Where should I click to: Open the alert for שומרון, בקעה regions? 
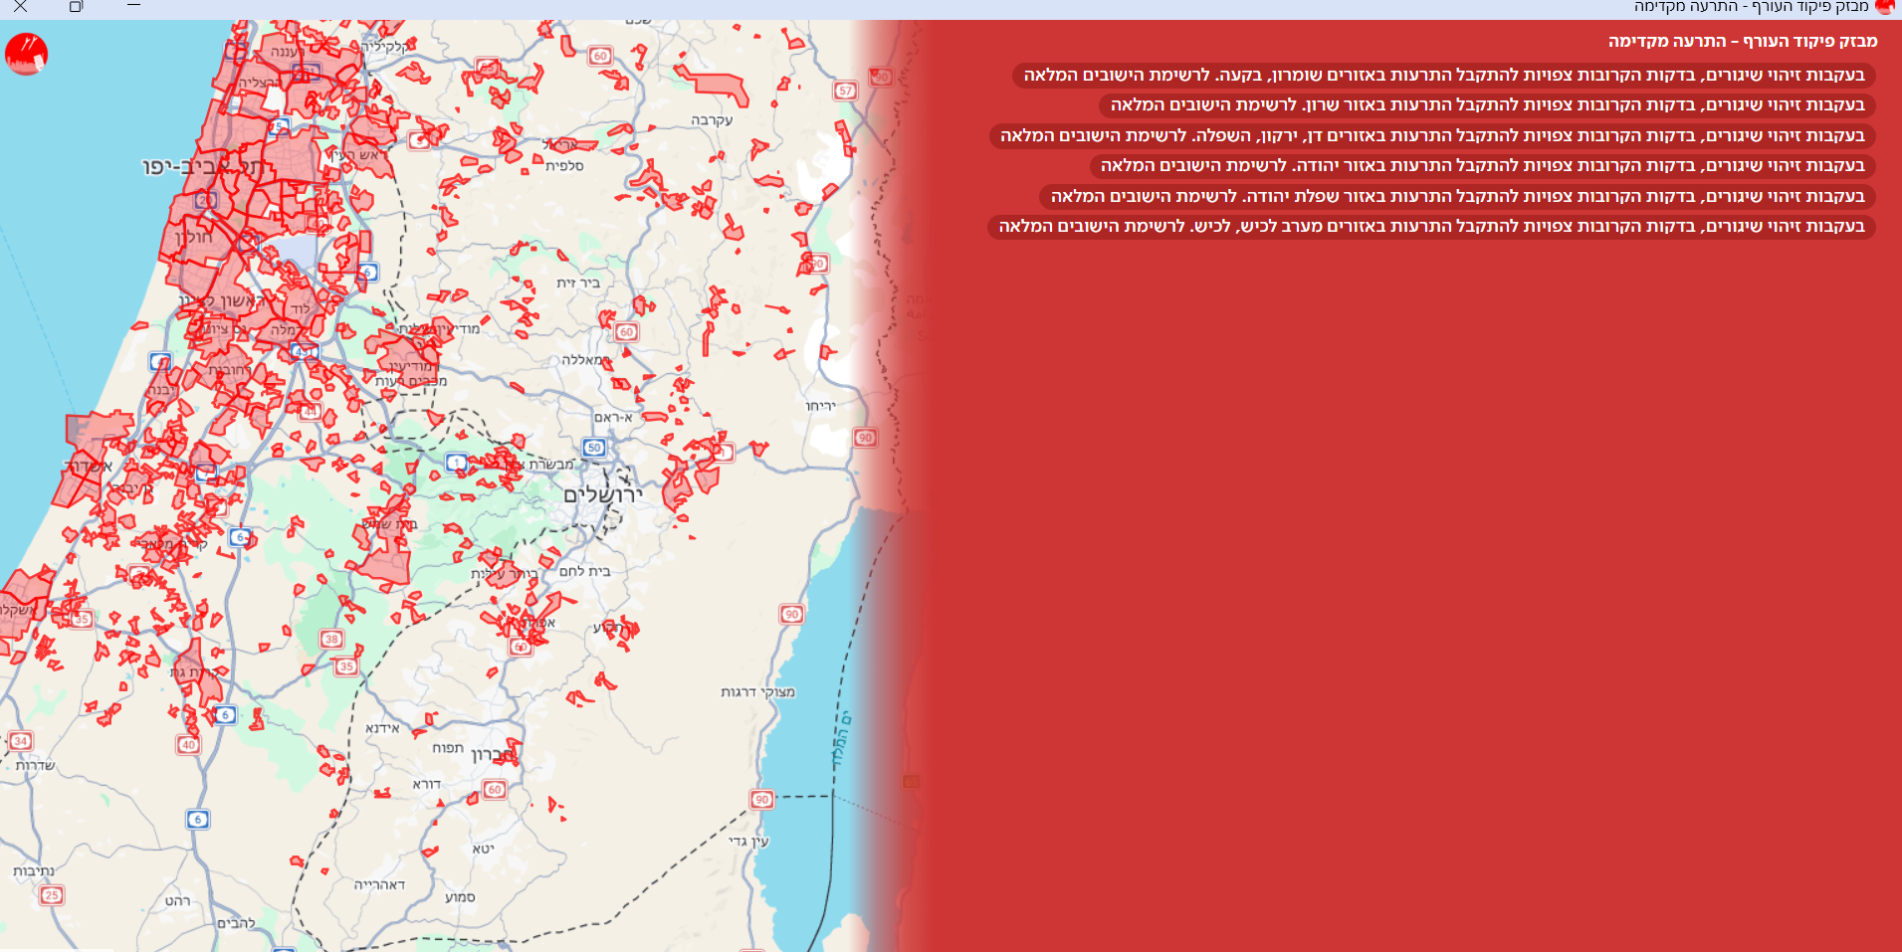point(1443,76)
